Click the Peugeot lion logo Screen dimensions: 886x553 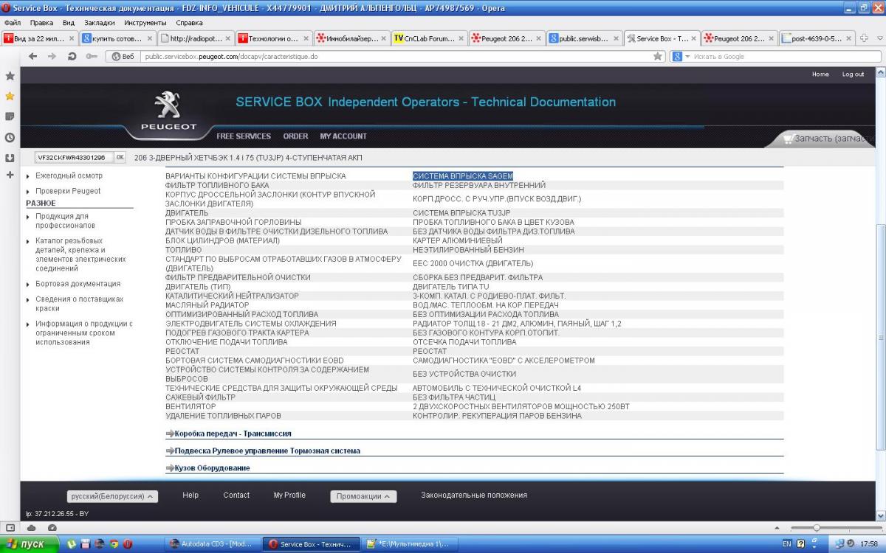click(x=168, y=105)
